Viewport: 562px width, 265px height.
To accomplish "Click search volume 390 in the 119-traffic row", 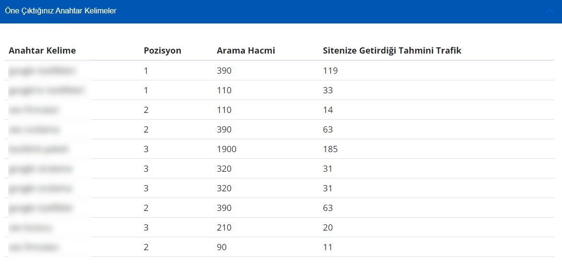I will pos(224,71).
